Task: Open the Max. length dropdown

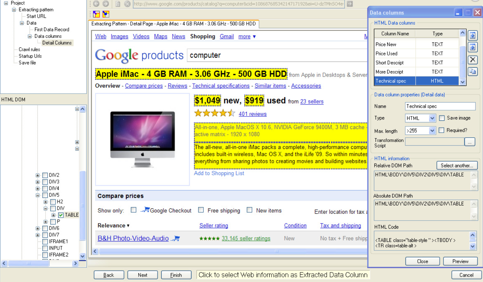Action: click(x=432, y=130)
